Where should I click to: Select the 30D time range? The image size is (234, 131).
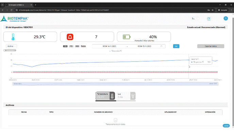pos(77,46)
